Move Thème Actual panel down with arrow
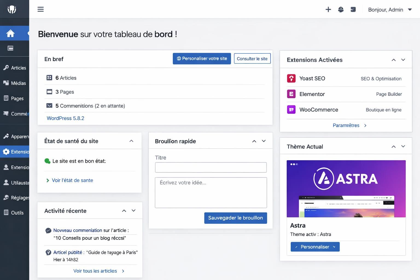Viewport: 420px width, 280px height. coord(403,147)
